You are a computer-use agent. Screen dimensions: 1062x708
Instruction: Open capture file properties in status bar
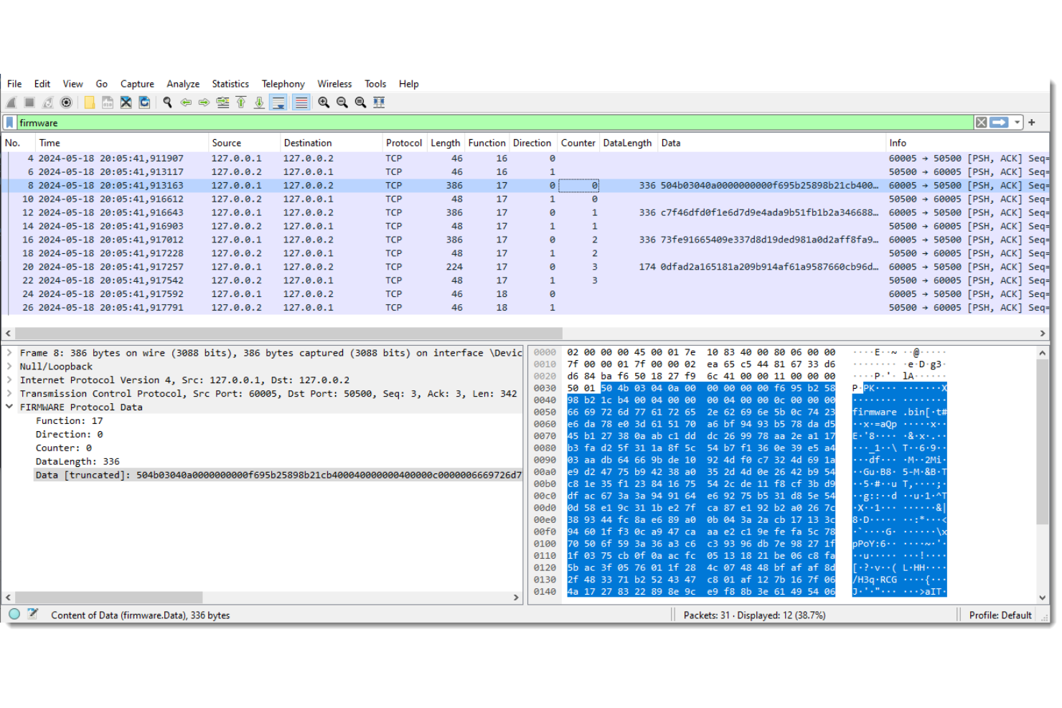(x=32, y=614)
